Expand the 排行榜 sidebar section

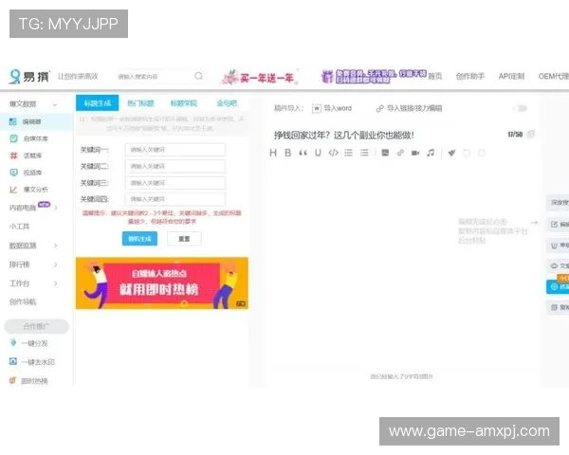click(x=56, y=264)
